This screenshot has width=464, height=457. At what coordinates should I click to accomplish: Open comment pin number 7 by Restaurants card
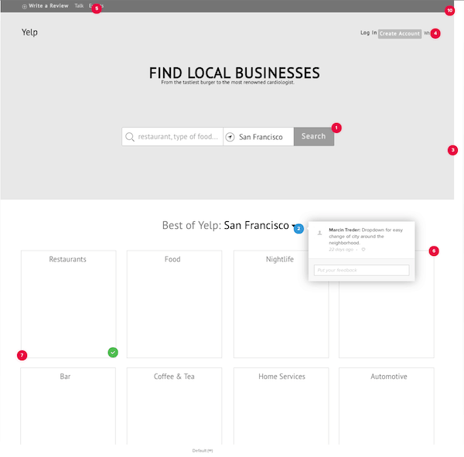(22, 355)
